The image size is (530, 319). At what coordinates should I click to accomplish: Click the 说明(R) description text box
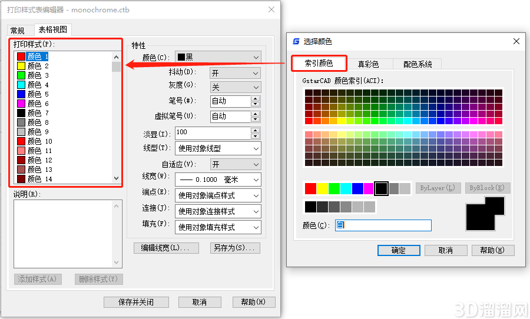coord(68,234)
